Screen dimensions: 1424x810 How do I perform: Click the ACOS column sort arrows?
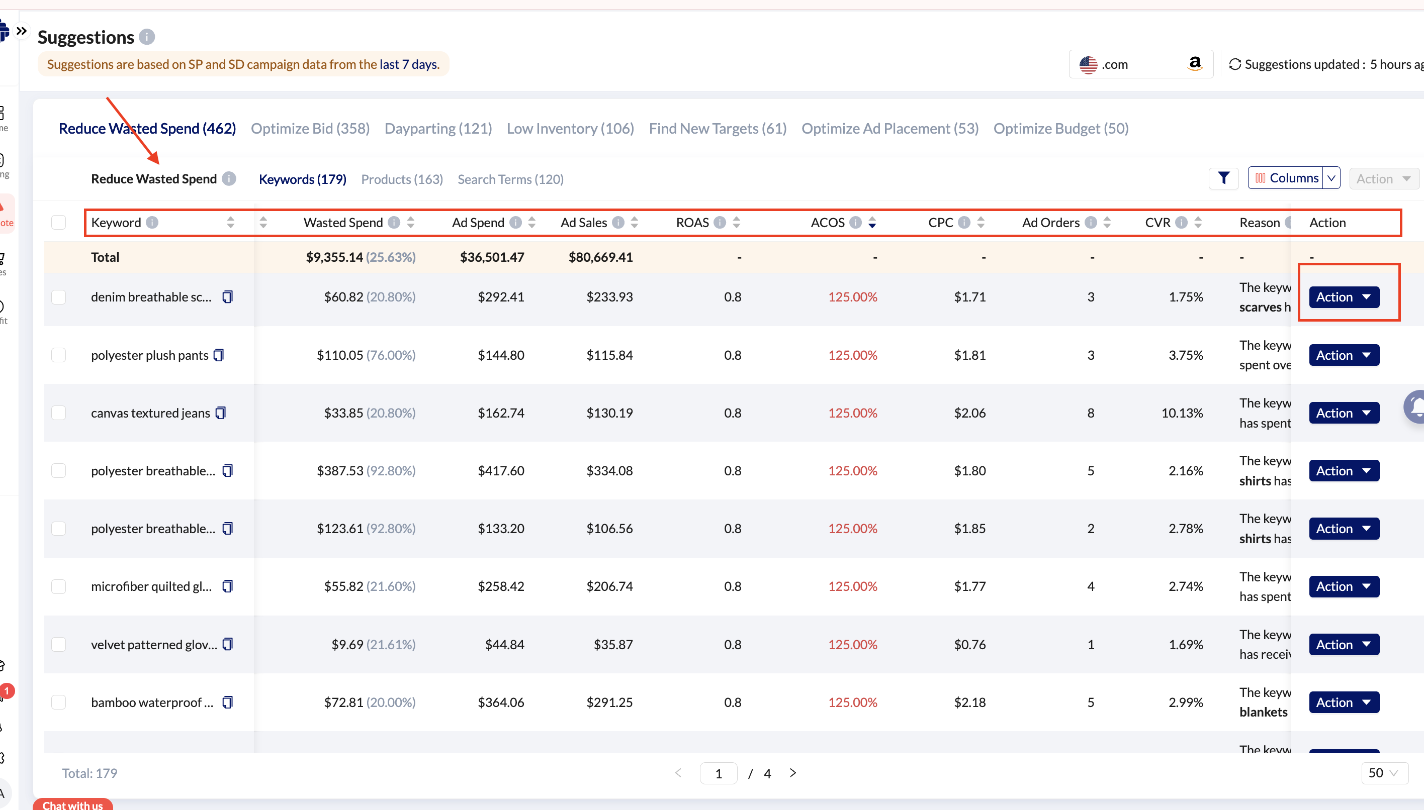click(872, 223)
